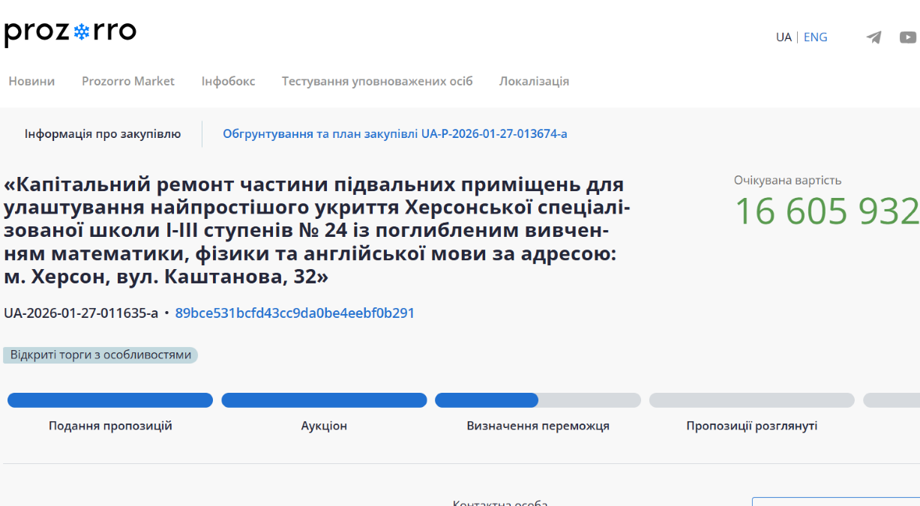Click the tender ID UA-2026-01-27-011635-a

[81, 313]
